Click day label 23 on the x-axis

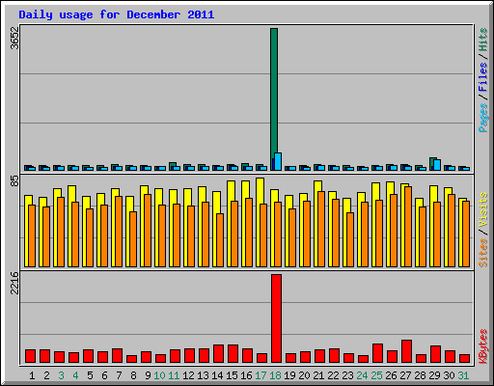347,375
